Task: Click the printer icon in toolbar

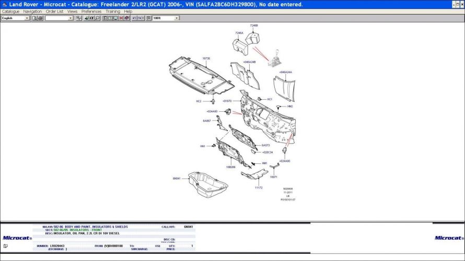Action: coord(40,18)
